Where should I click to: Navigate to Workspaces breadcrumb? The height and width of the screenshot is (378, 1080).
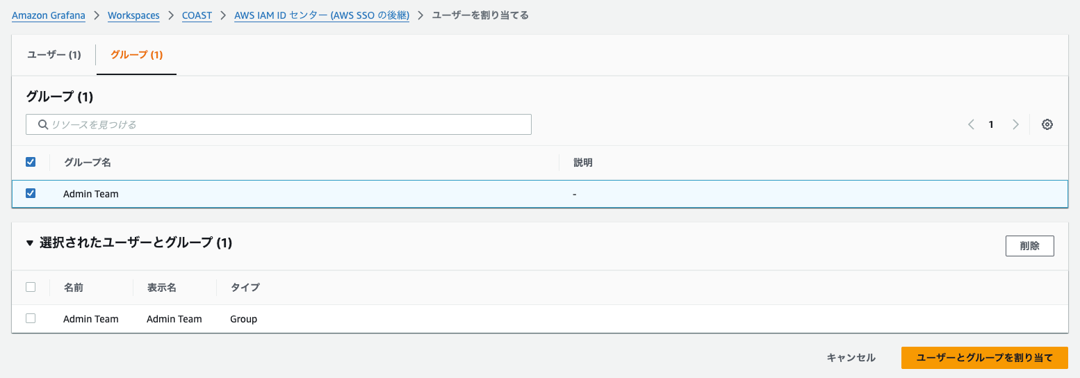click(x=133, y=15)
